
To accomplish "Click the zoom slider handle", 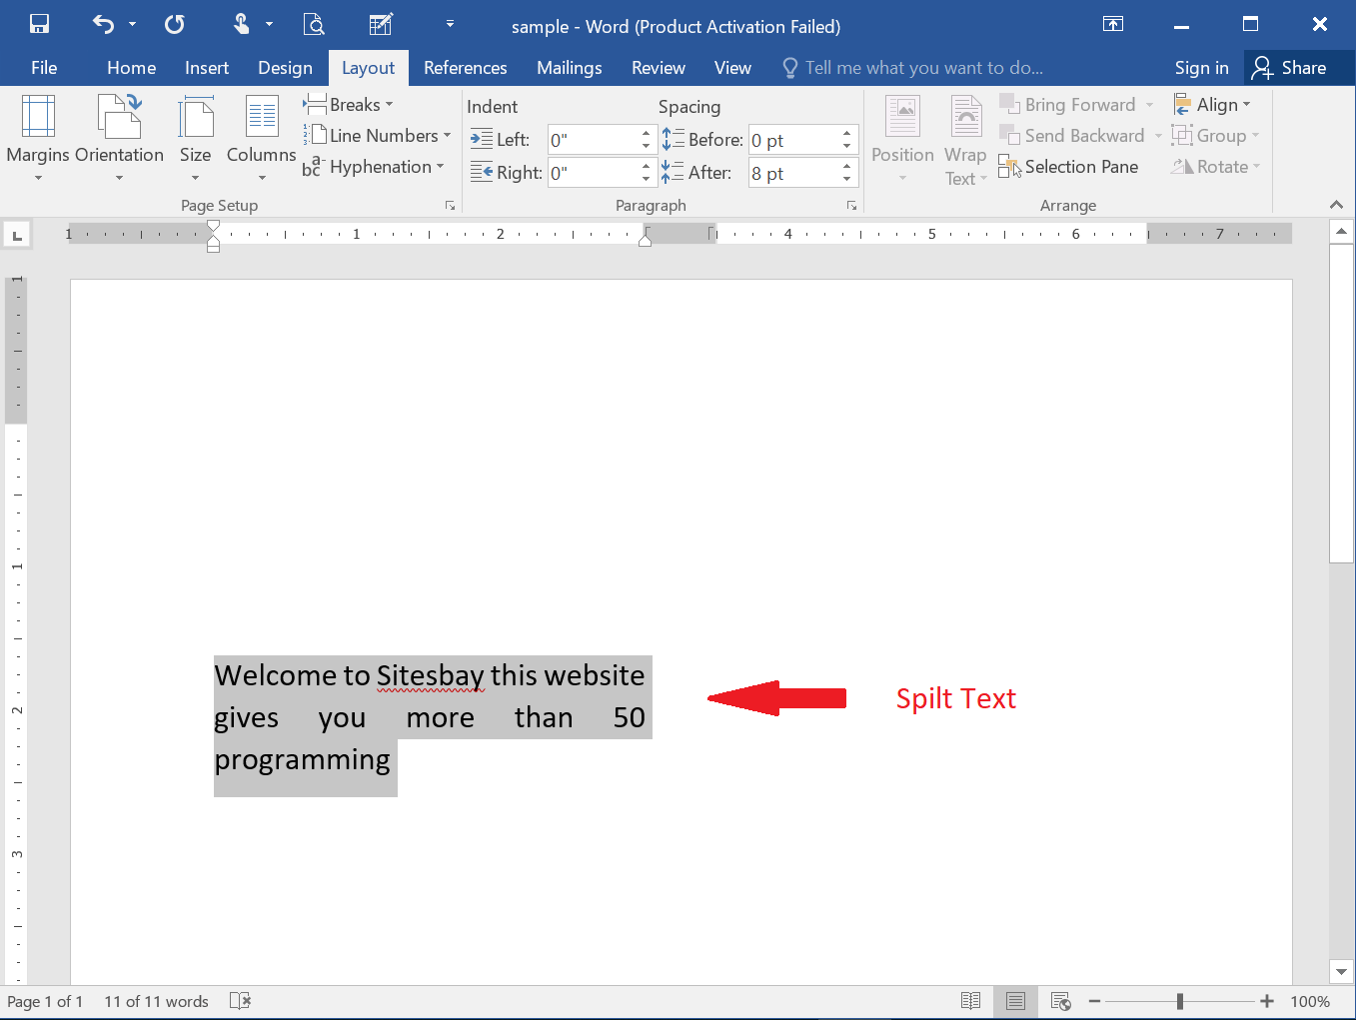I will coord(1180,1001).
